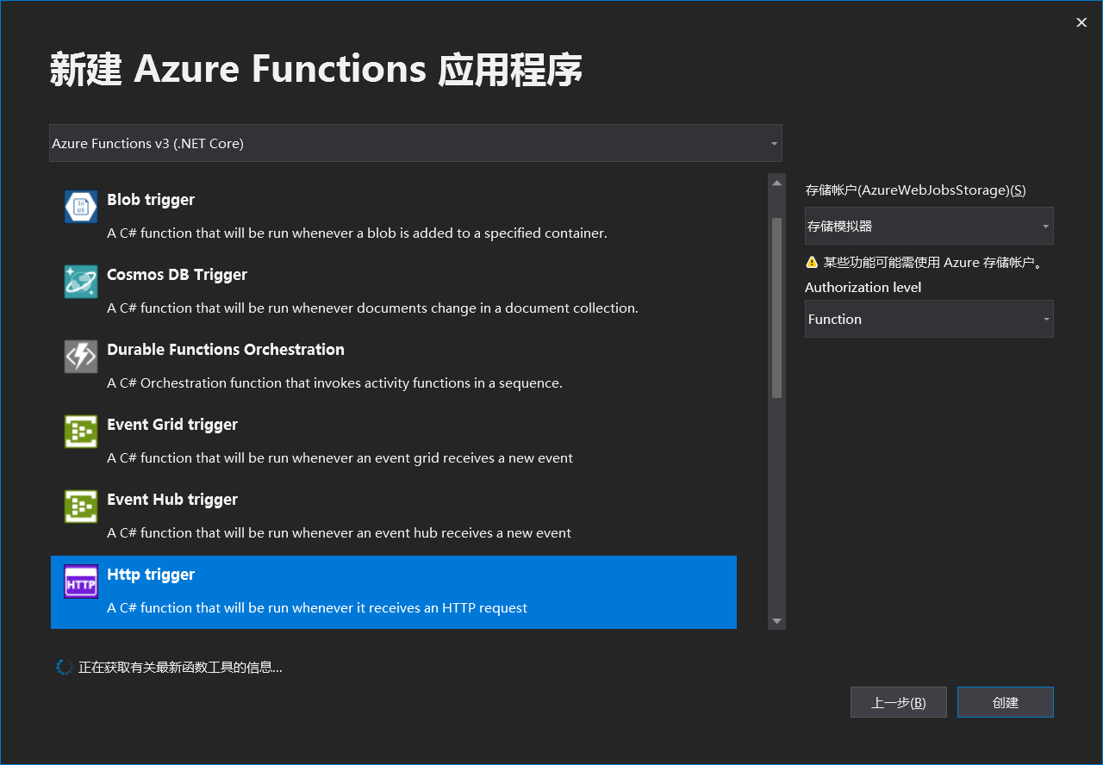Select the "Http trigger" template title

(x=151, y=575)
